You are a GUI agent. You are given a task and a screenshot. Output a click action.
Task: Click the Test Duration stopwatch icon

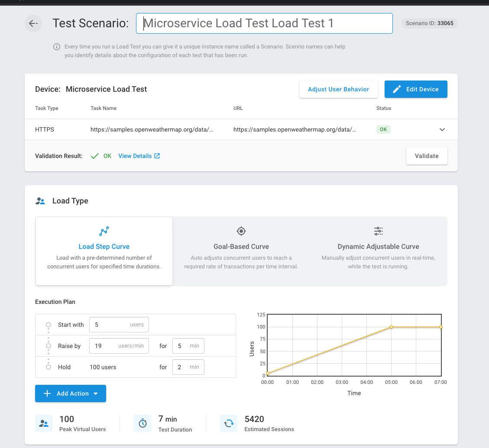(142, 423)
